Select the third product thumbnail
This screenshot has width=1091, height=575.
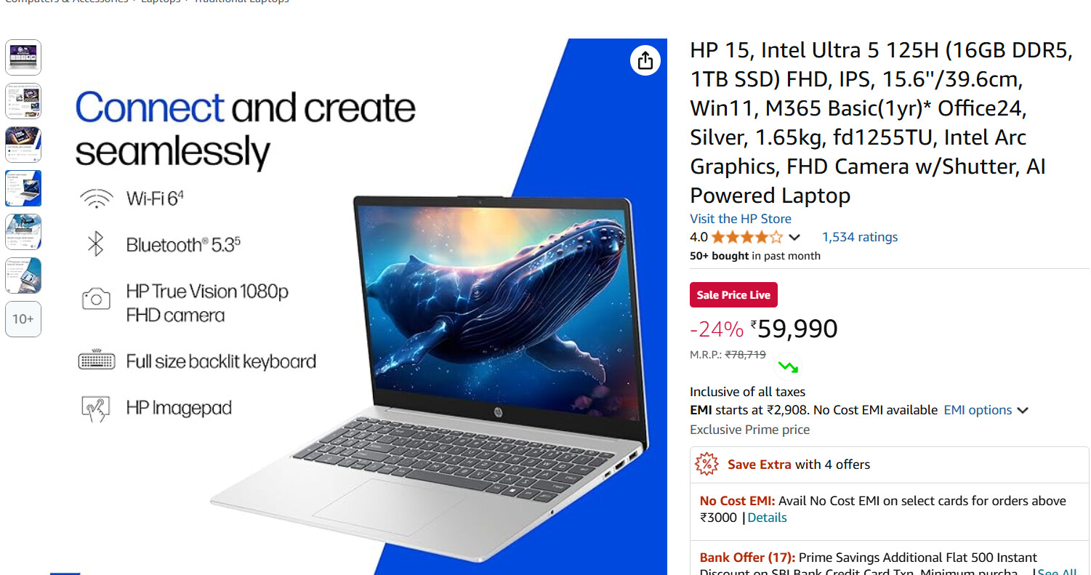23,145
